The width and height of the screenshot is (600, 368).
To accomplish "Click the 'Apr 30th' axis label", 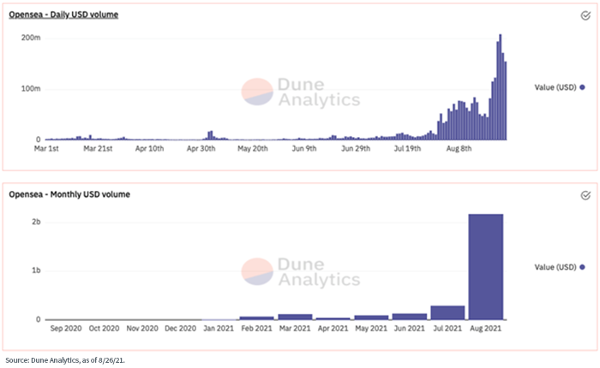I will pos(201,149).
